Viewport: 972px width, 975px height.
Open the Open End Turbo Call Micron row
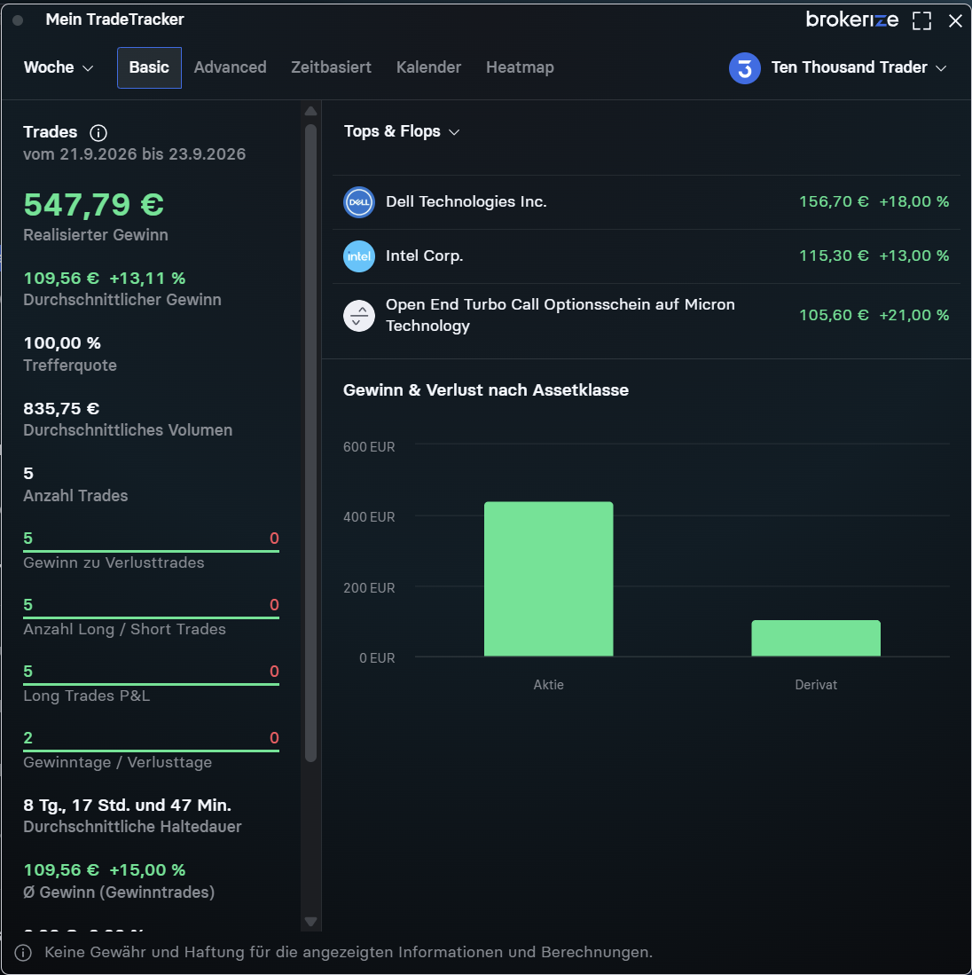click(x=647, y=315)
